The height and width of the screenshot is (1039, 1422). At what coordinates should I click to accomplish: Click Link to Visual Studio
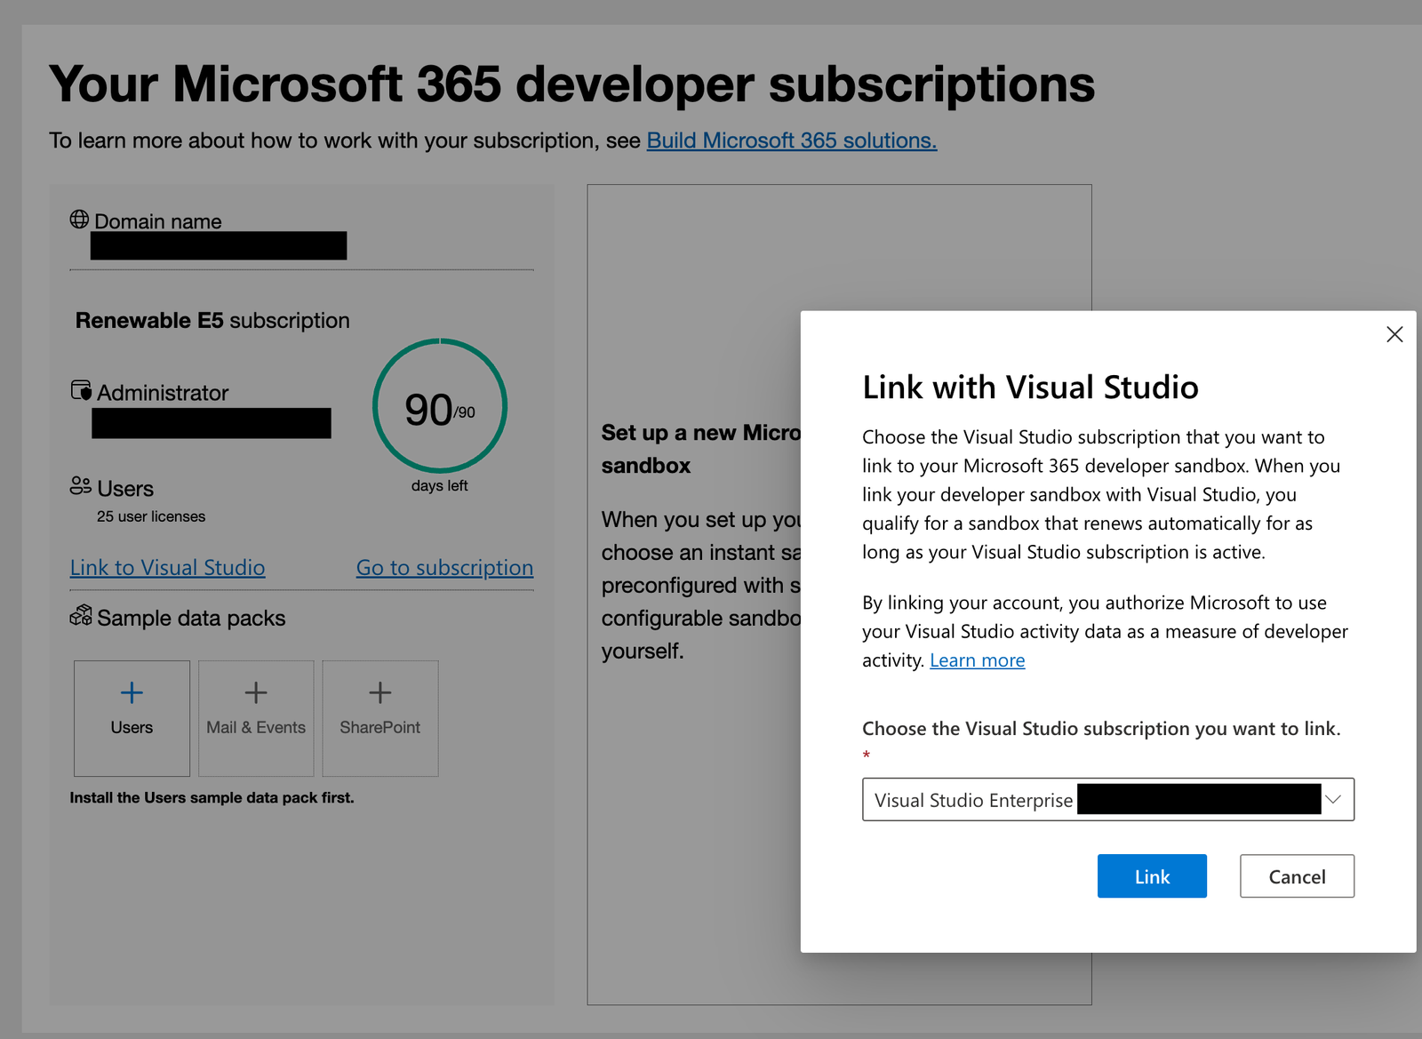coord(167,567)
